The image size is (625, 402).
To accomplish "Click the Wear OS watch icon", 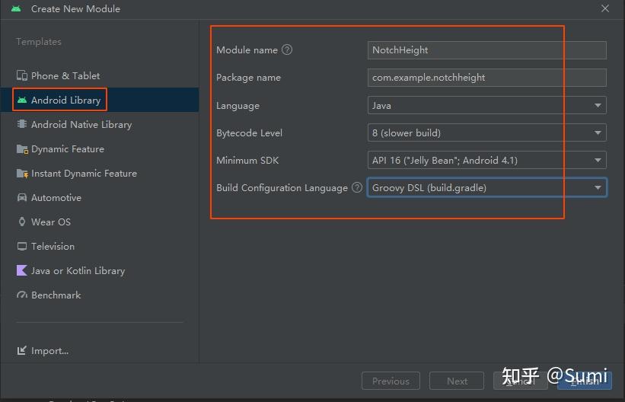I will point(22,222).
